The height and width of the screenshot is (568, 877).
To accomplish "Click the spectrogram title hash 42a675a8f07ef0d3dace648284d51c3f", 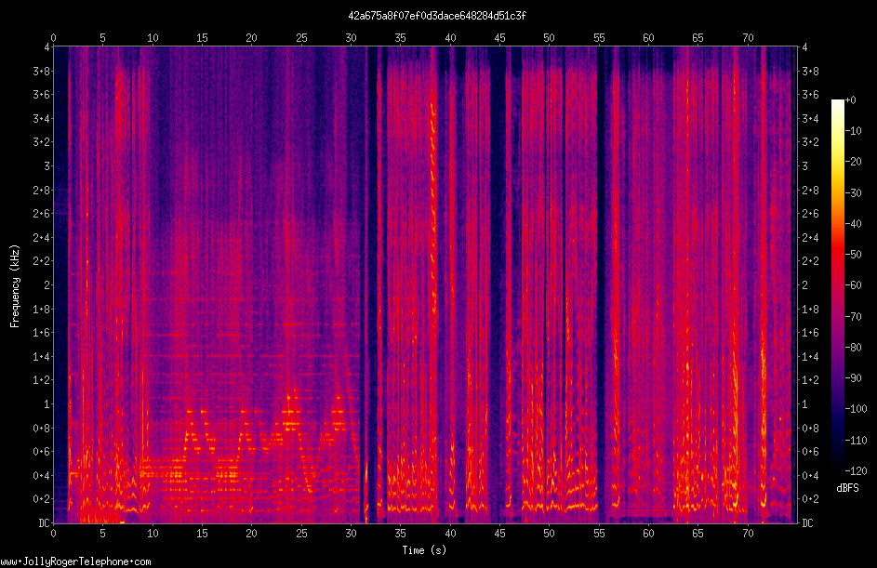I will click(x=437, y=16).
